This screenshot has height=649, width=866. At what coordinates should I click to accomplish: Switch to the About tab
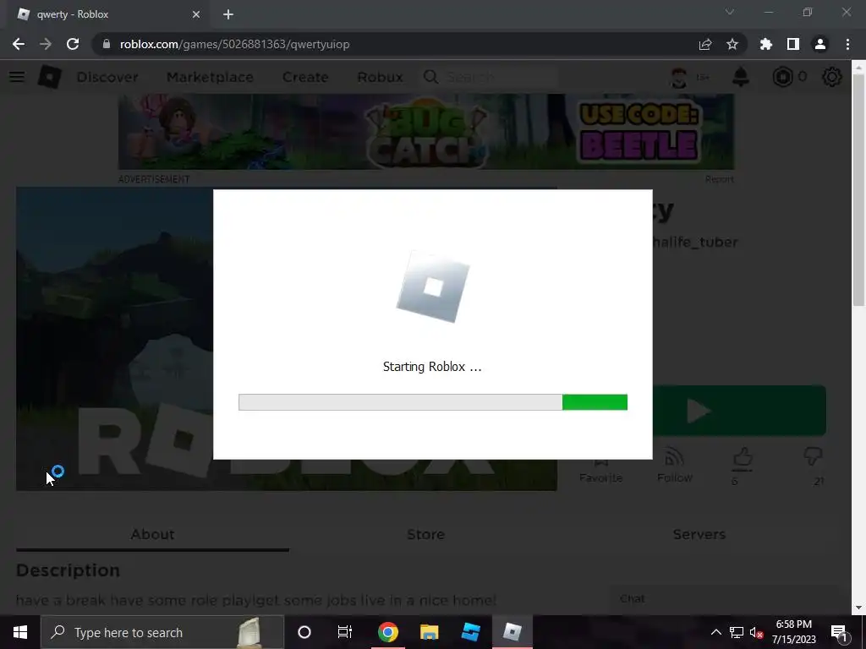click(x=152, y=534)
